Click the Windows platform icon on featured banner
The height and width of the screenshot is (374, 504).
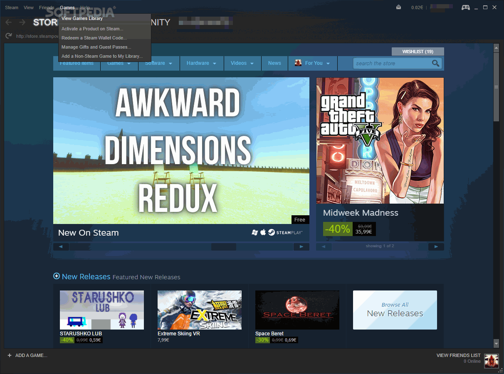(255, 232)
